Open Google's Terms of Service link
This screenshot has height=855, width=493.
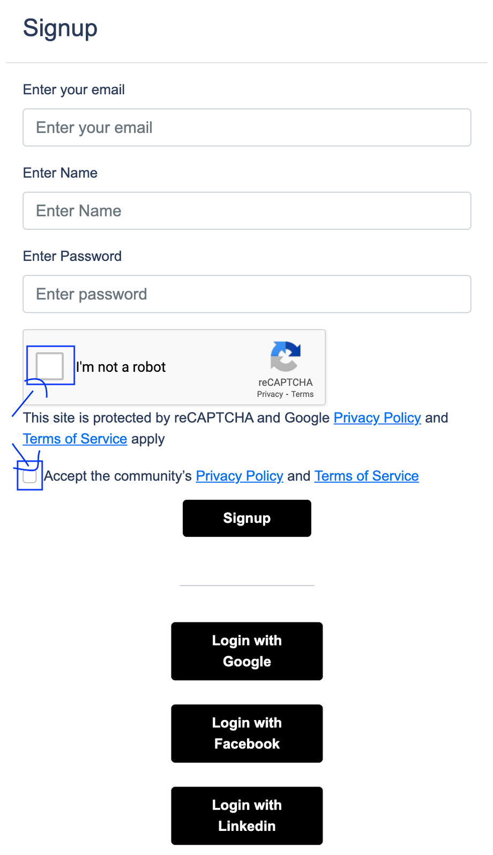75,439
